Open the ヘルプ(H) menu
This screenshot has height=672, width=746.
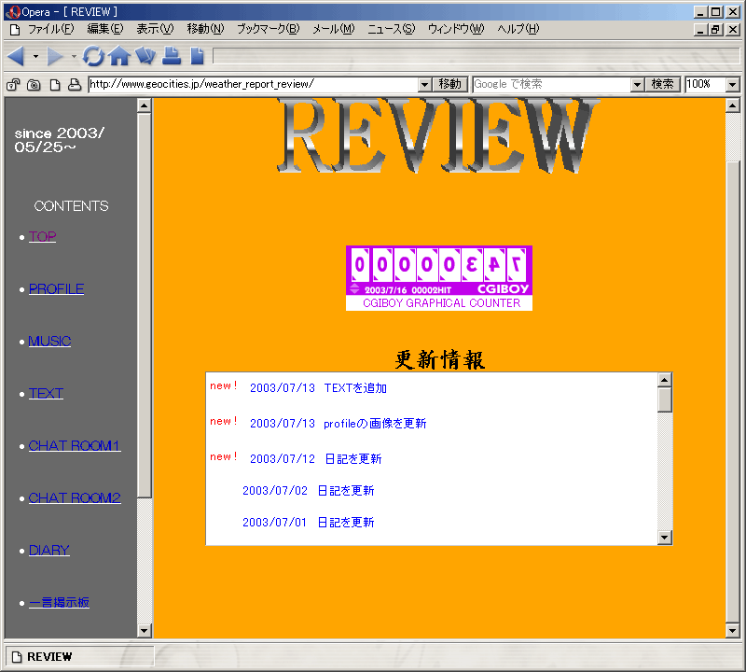click(518, 29)
